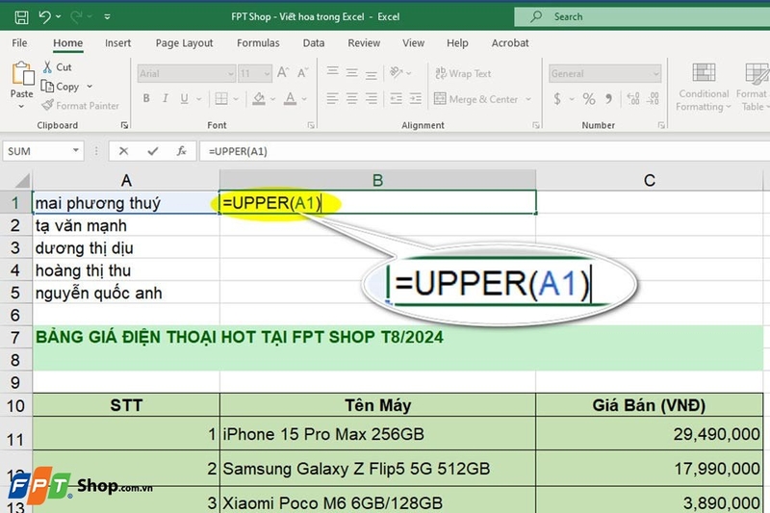This screenshot has height=513, width=770.
Task: Expand the Merge & Center arrow
Action: click(x=528, y=99)
